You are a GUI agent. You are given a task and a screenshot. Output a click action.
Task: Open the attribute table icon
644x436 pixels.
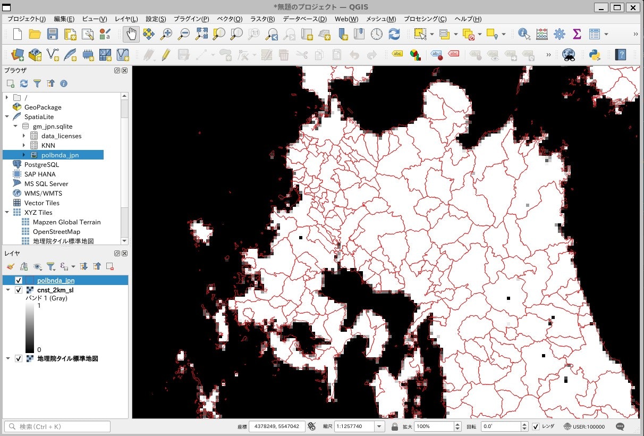coord(595,33)
